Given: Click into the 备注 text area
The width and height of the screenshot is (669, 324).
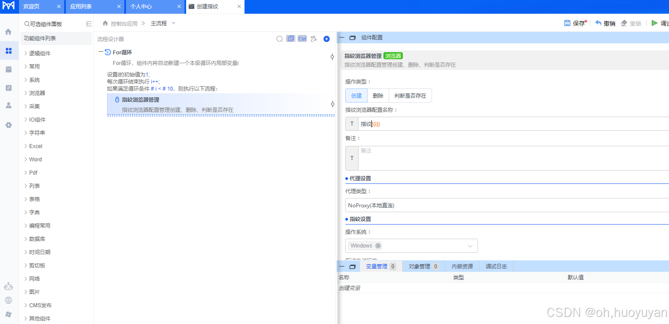Looking at the screenshot, I should (x=513, y=158).
